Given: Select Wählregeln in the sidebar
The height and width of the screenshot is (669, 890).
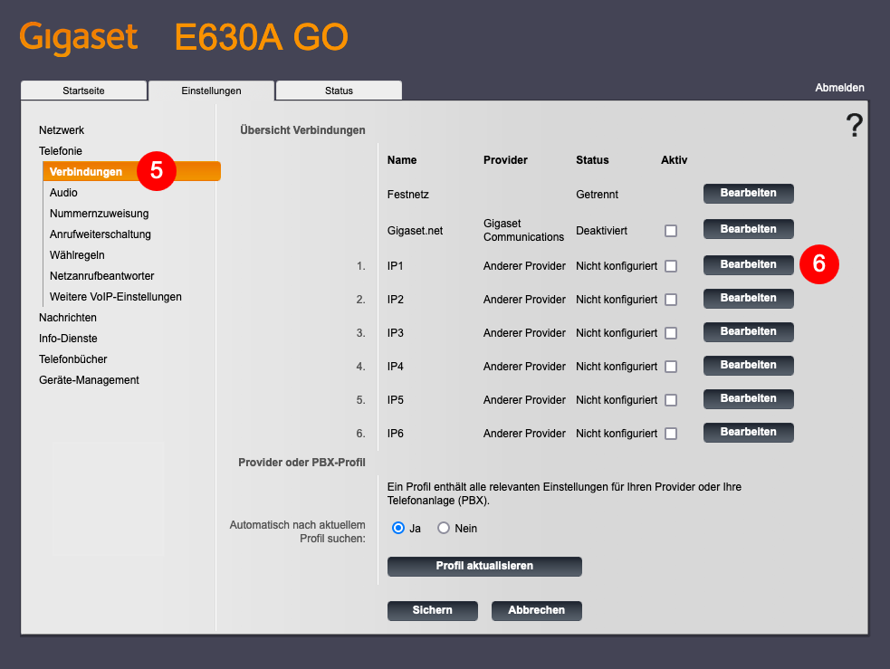Looking at the screenshot, I should [x=77, y=255].
